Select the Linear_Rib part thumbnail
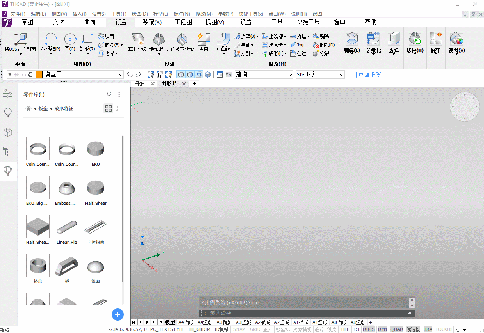484x333 pixels. click(67, 227)
